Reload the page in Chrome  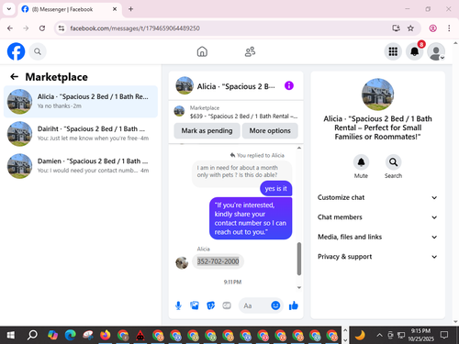pos(42,28)
